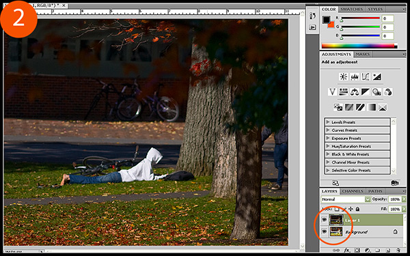Add a layer mask
Image resolution: width=410 pixels, height=256 pixels.
(x=357, y=251)
